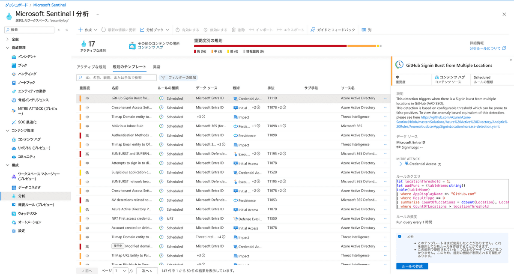Viewport: 514px width, 275px height.
Task: Go to next page with 次へ
Action: coord(147,271)
